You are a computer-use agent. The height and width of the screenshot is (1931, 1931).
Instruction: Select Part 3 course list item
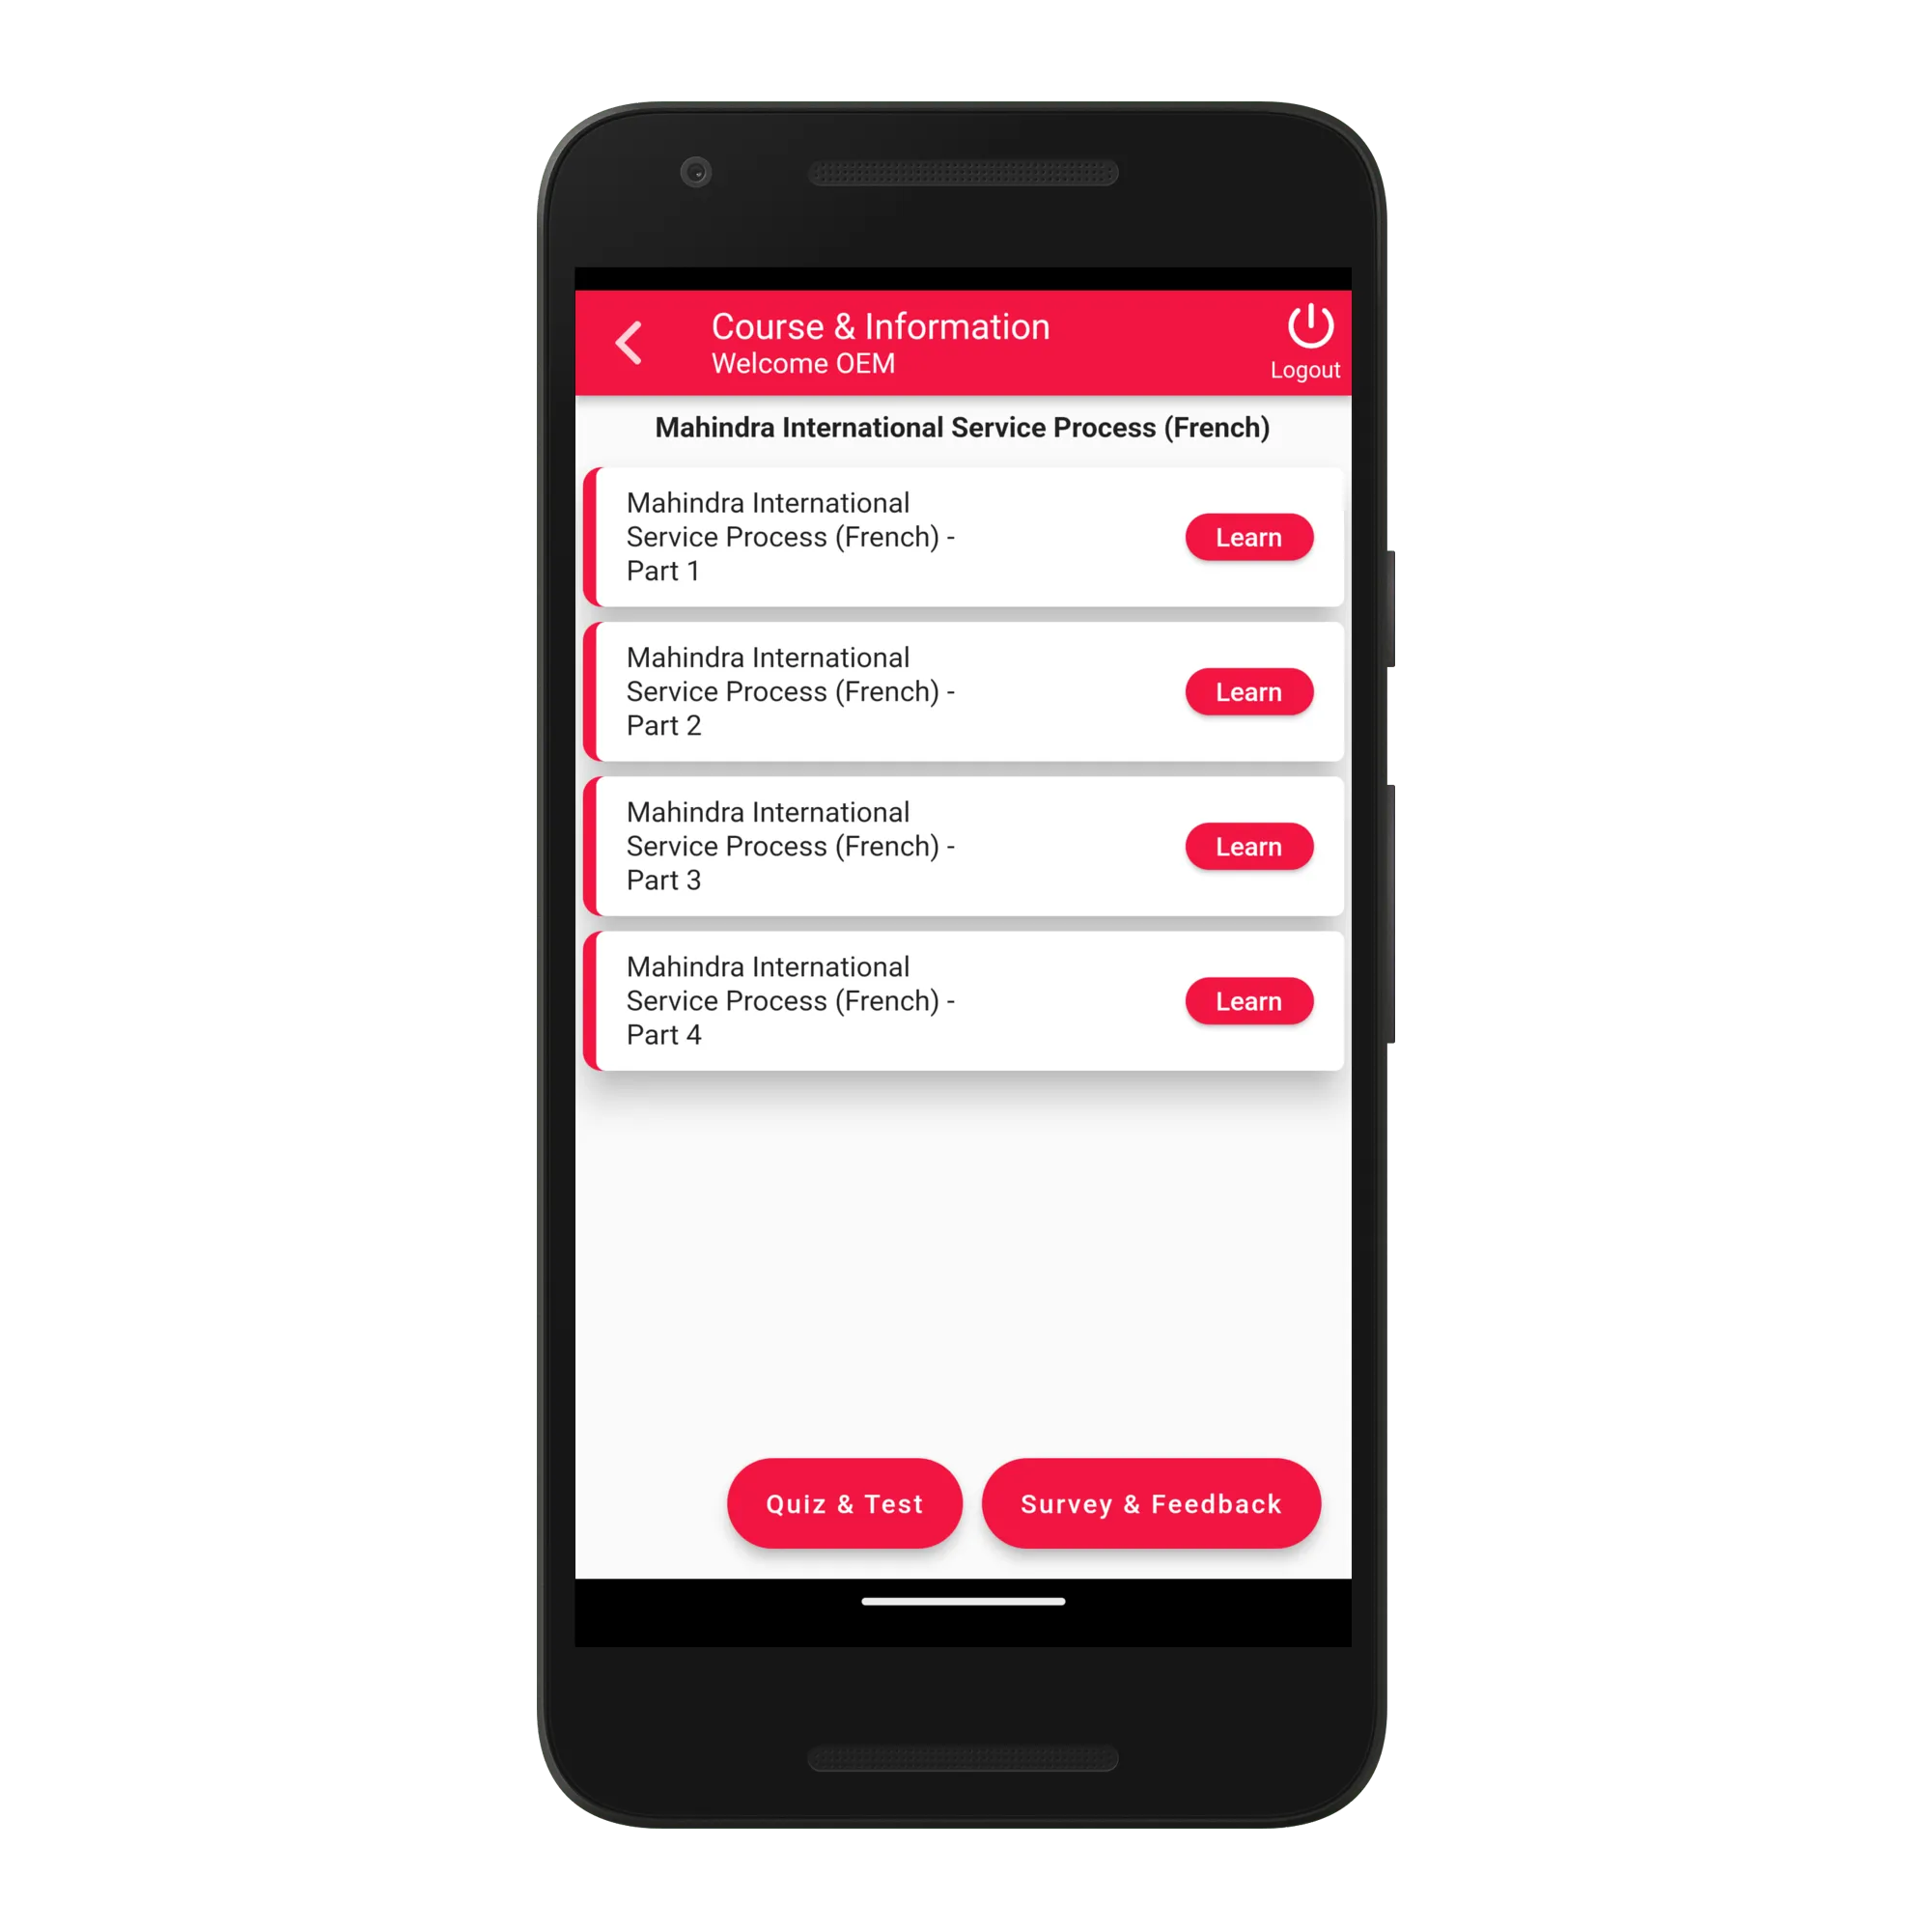tap(965, 847)
